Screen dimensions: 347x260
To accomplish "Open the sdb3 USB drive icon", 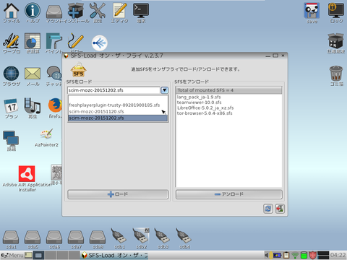I will 162,236.
